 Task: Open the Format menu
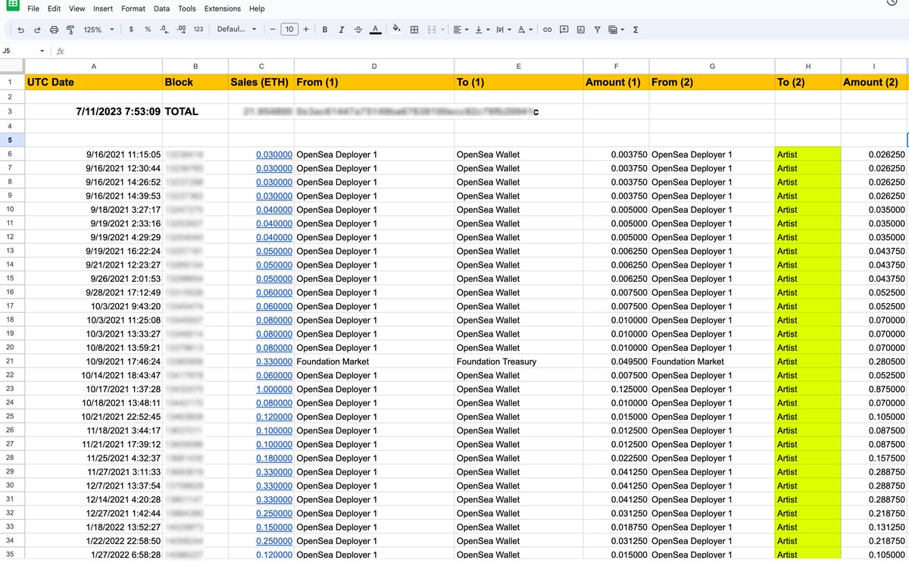(x=133, y=8)
